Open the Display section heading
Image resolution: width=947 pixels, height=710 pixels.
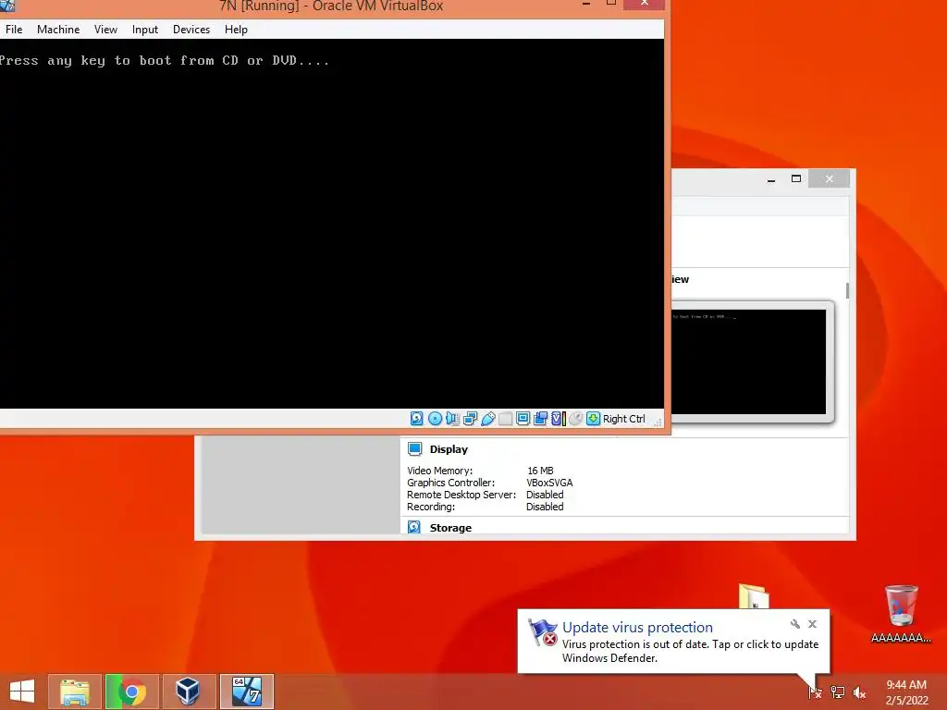click(449, 449)
